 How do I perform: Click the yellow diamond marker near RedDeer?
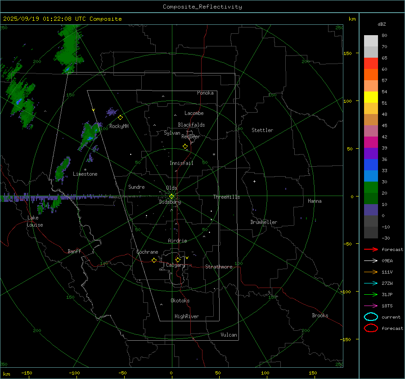point(185,146)
